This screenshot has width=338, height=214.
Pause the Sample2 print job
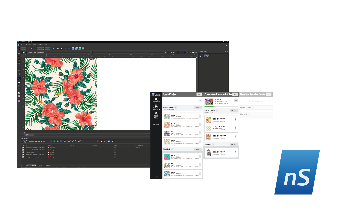click(x=236, y=100)
